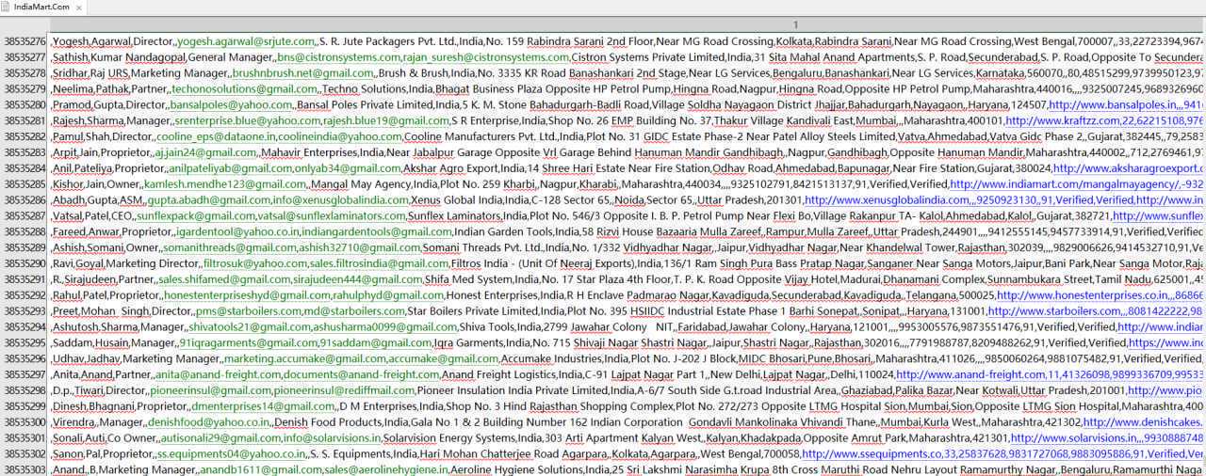Image resolution: width=1206 pixels, height=476 pixels.
Task: Open the www.aksharagroexport URL
Action: [x=1128, y=168]
